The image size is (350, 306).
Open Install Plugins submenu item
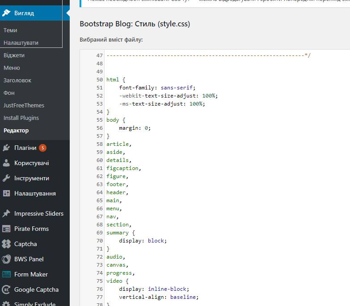pos(21,118)
